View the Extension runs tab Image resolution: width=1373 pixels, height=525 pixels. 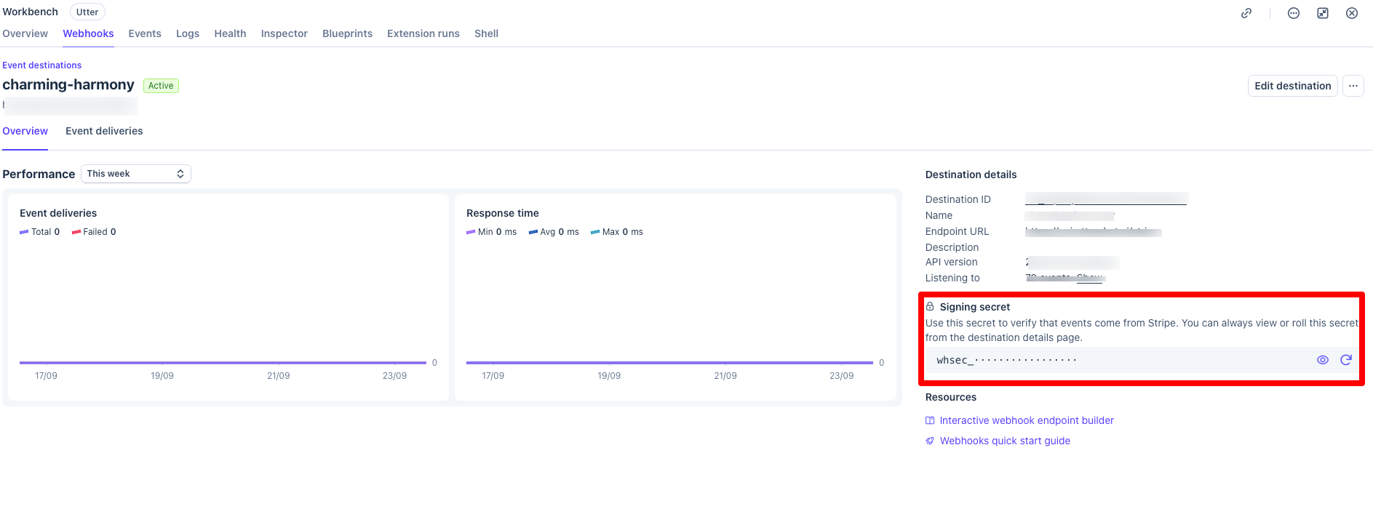(x=423, y=33)
